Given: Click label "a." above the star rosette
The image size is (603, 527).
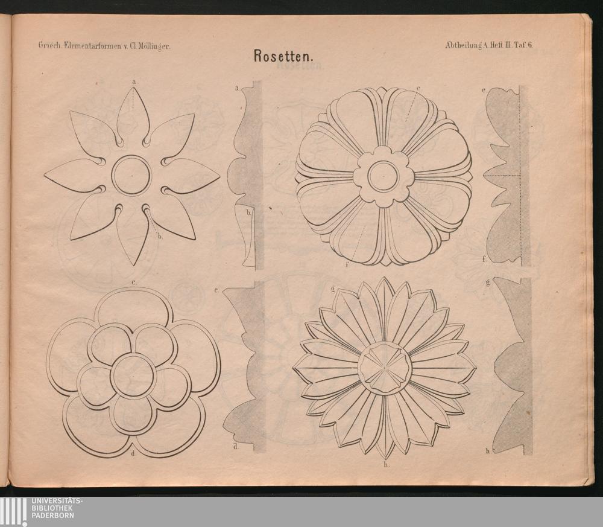Looking at the screenshot, I should click(136, 80).
